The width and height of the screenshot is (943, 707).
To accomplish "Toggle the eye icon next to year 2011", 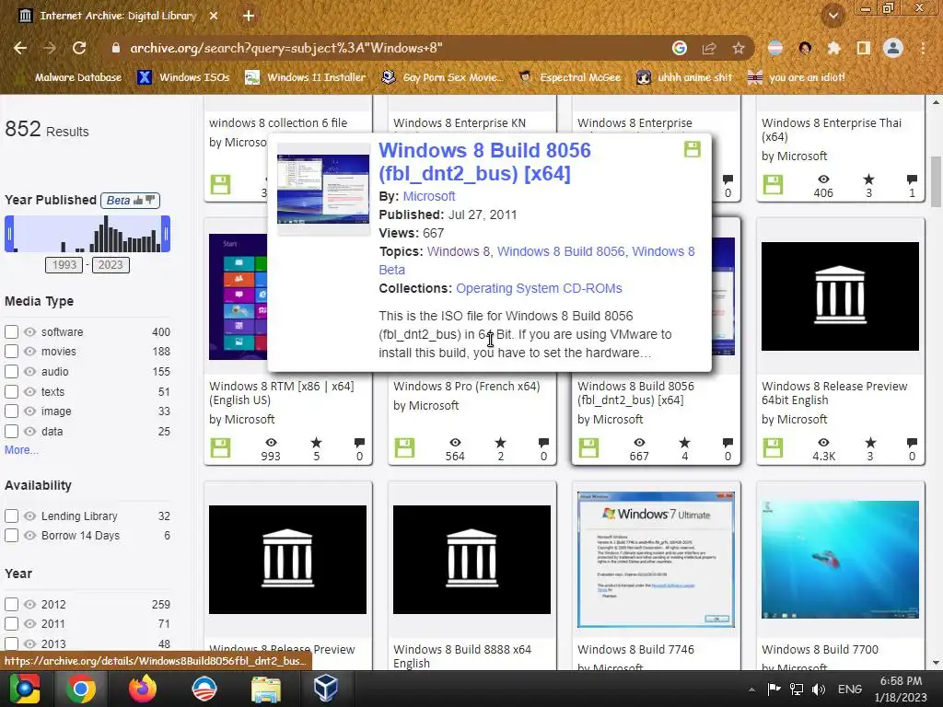I will (x=30, y=623).
